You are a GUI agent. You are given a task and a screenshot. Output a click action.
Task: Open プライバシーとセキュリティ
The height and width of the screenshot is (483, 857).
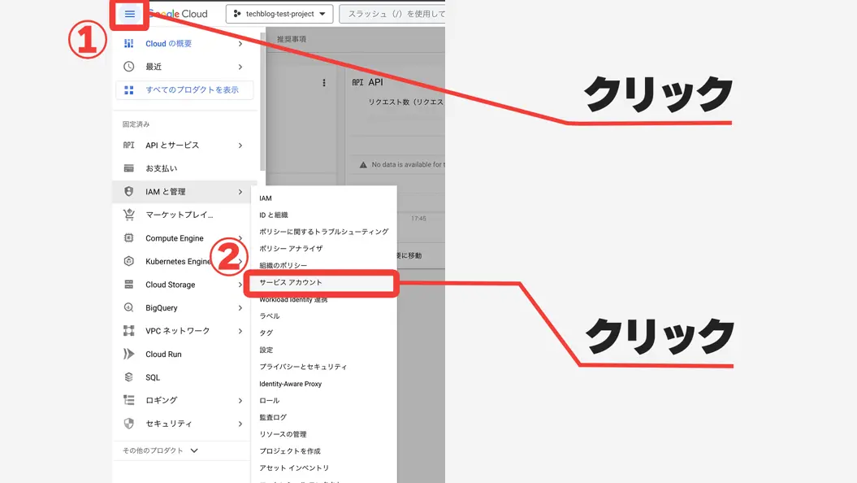coord(303,367)
